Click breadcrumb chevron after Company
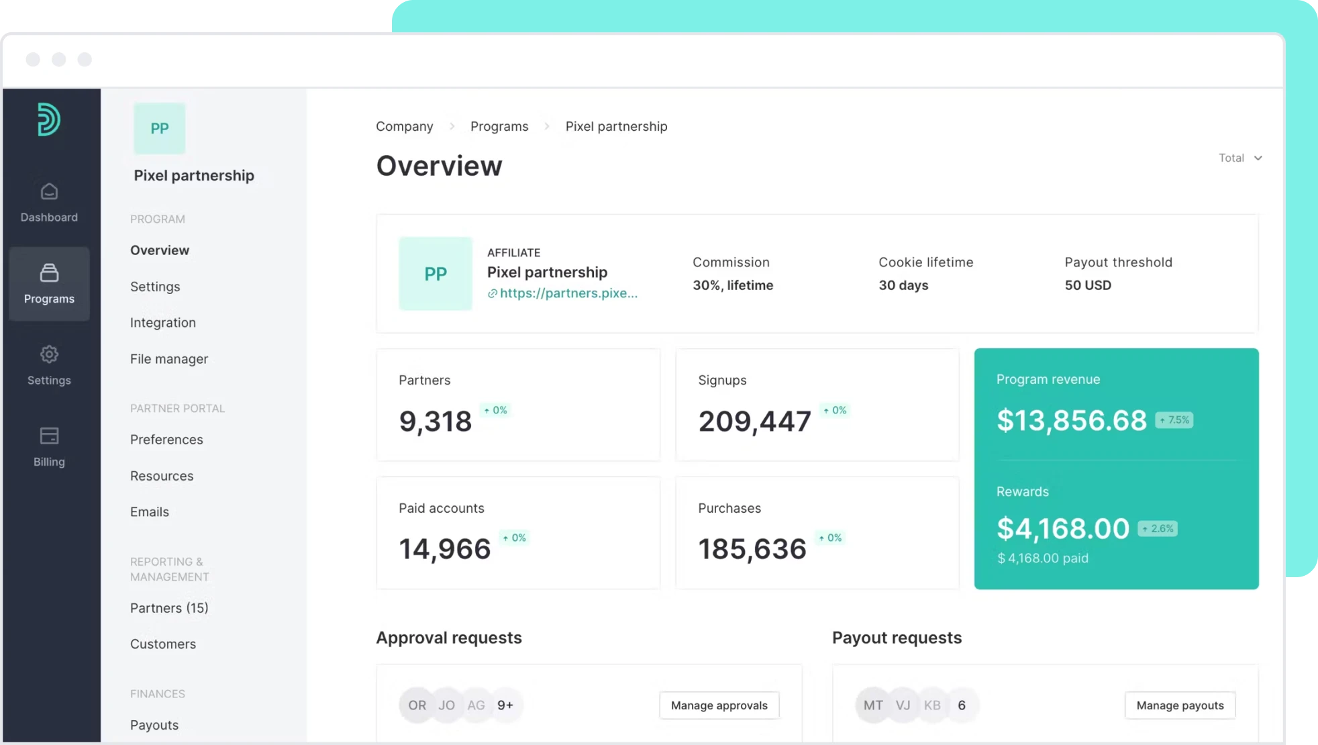Viewport: 1318px width, 745px height. coord(452,126)
